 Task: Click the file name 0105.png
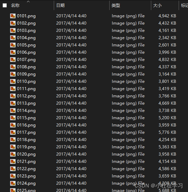coord(26,45)
